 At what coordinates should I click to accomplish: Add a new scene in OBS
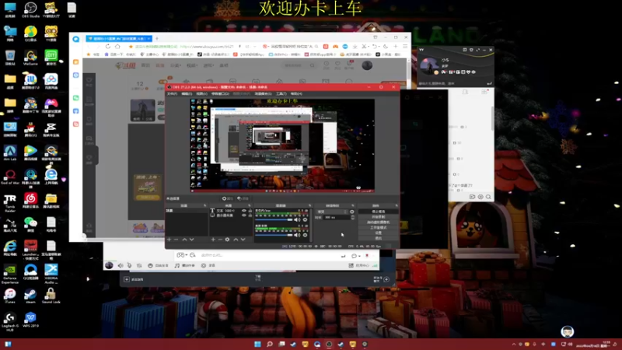[x=169, y=240]
